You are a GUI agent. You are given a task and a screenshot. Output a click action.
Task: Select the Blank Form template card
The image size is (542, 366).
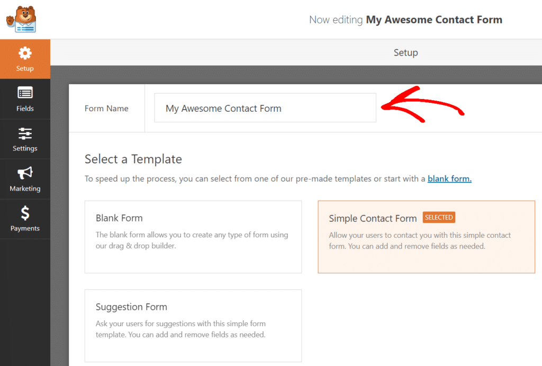tap(193, 237)
